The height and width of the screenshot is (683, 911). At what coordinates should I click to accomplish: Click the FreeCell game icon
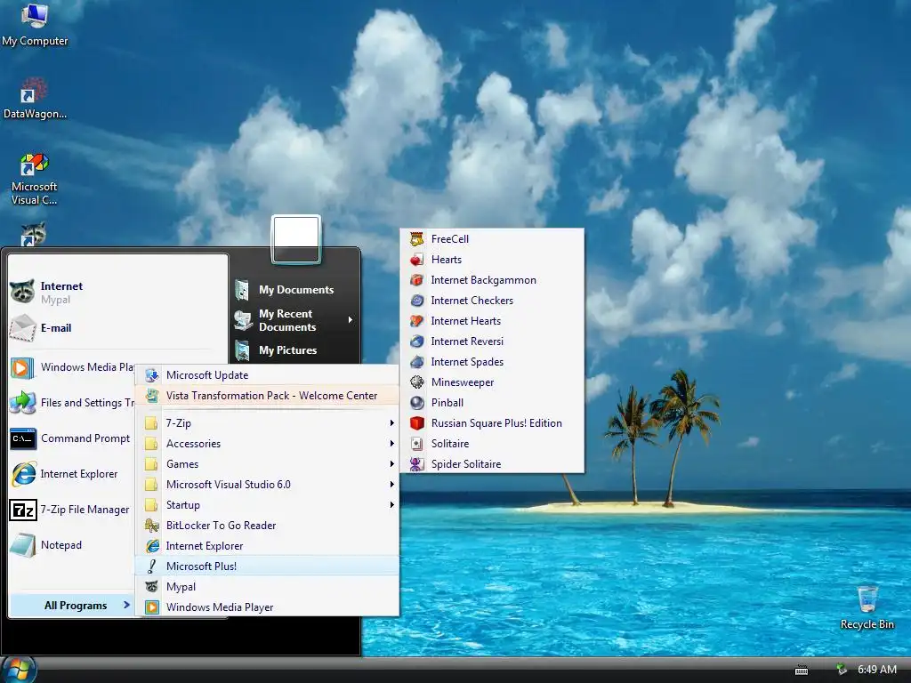pos(416,238)
